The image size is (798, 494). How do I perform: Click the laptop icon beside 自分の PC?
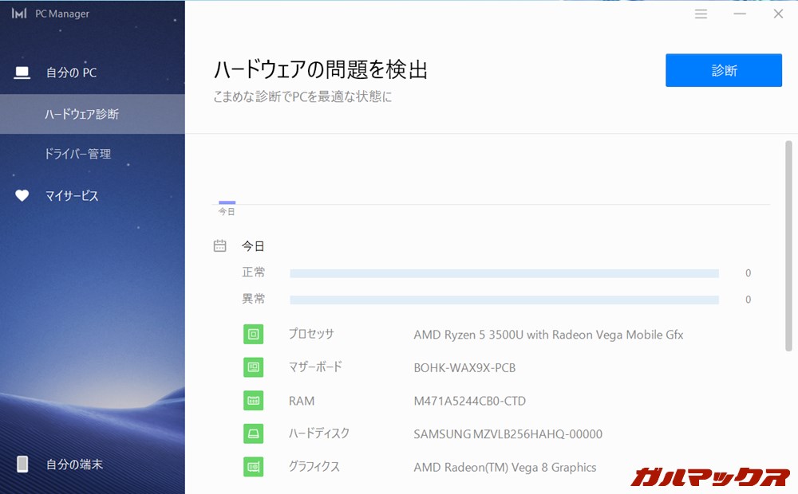tap(22, 73)
